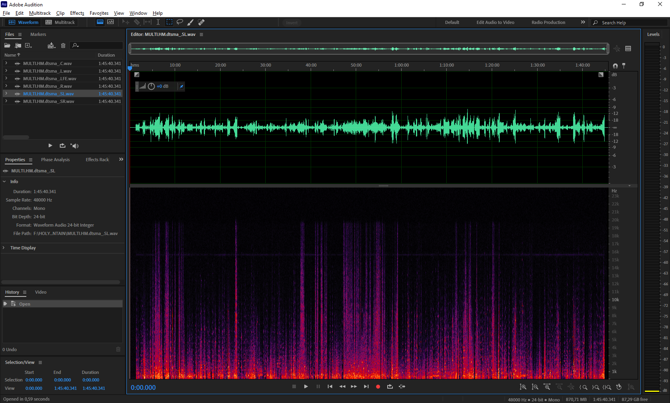Collapse the Info section
Screen dimensions: 670x403
point(4,182)
